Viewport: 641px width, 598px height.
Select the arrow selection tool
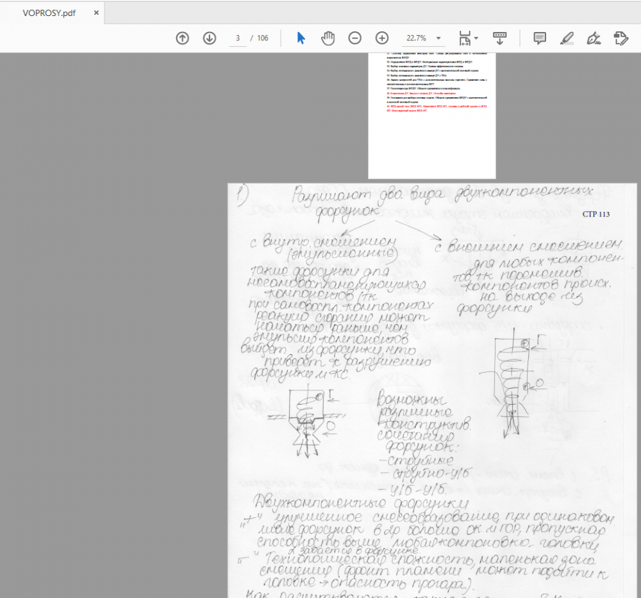coord(301,38)
